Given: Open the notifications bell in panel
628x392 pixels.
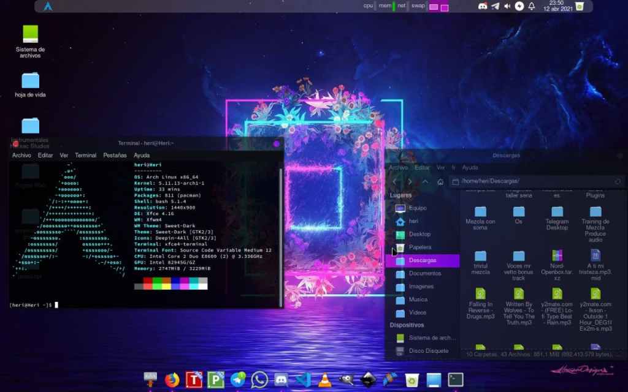Looking at the screenshot, I should point(532,6).
